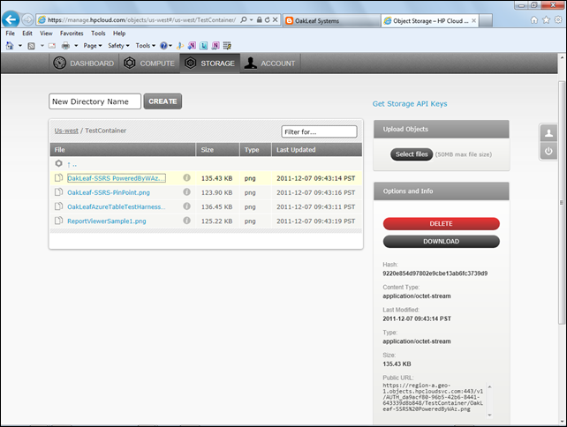
Task: Show info for OakLeafAzureTableTestHarness file
Action: pos(186,206)
